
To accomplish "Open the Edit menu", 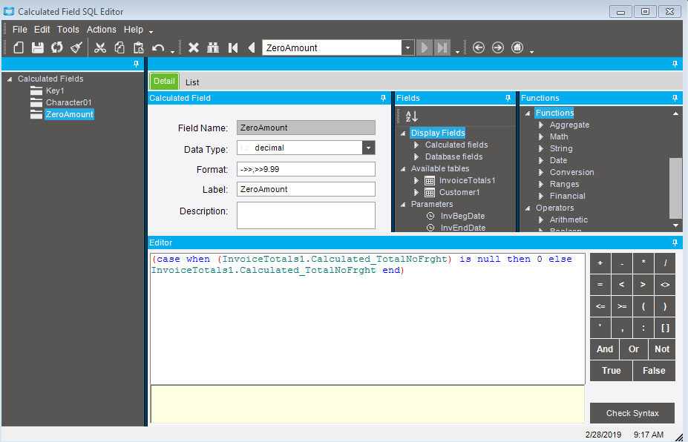I will coord(42,30).
